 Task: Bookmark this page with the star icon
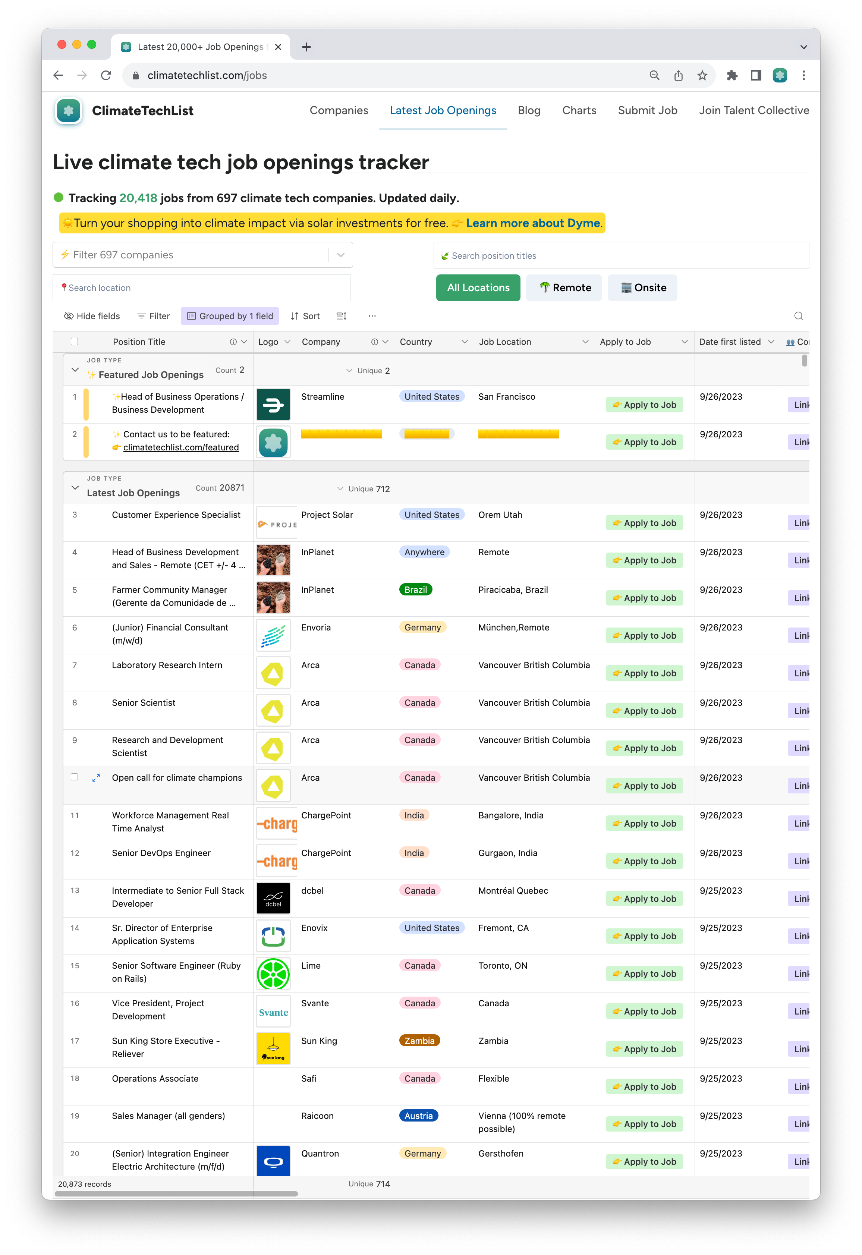pos(702,76)
